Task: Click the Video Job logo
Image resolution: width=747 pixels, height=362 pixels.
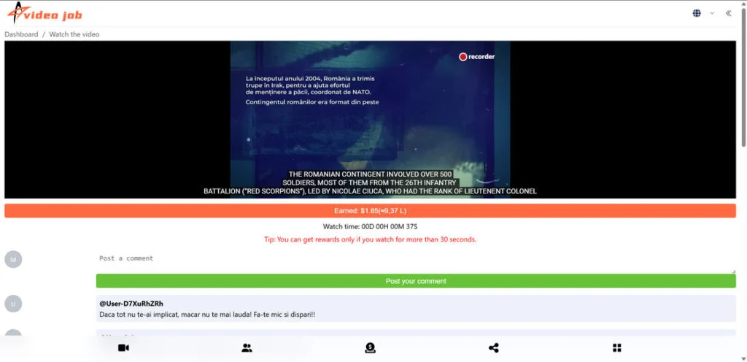Action: [44, 13]
